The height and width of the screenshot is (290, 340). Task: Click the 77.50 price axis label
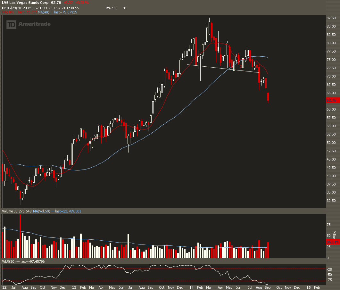331,51
